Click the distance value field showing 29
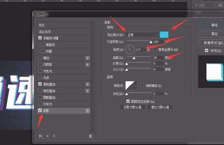The image size is (224, 145). pyautogui.click(x=158, y=58)
